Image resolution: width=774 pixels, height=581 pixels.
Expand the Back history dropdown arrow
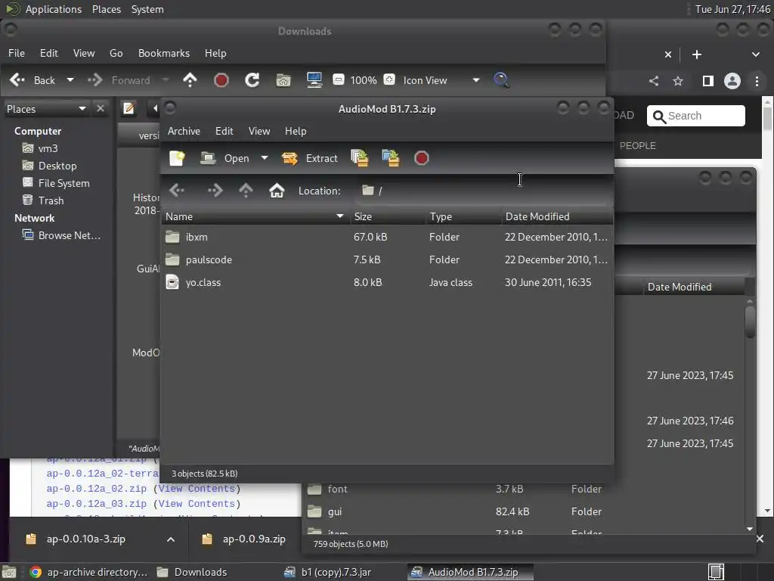point(70,80)
